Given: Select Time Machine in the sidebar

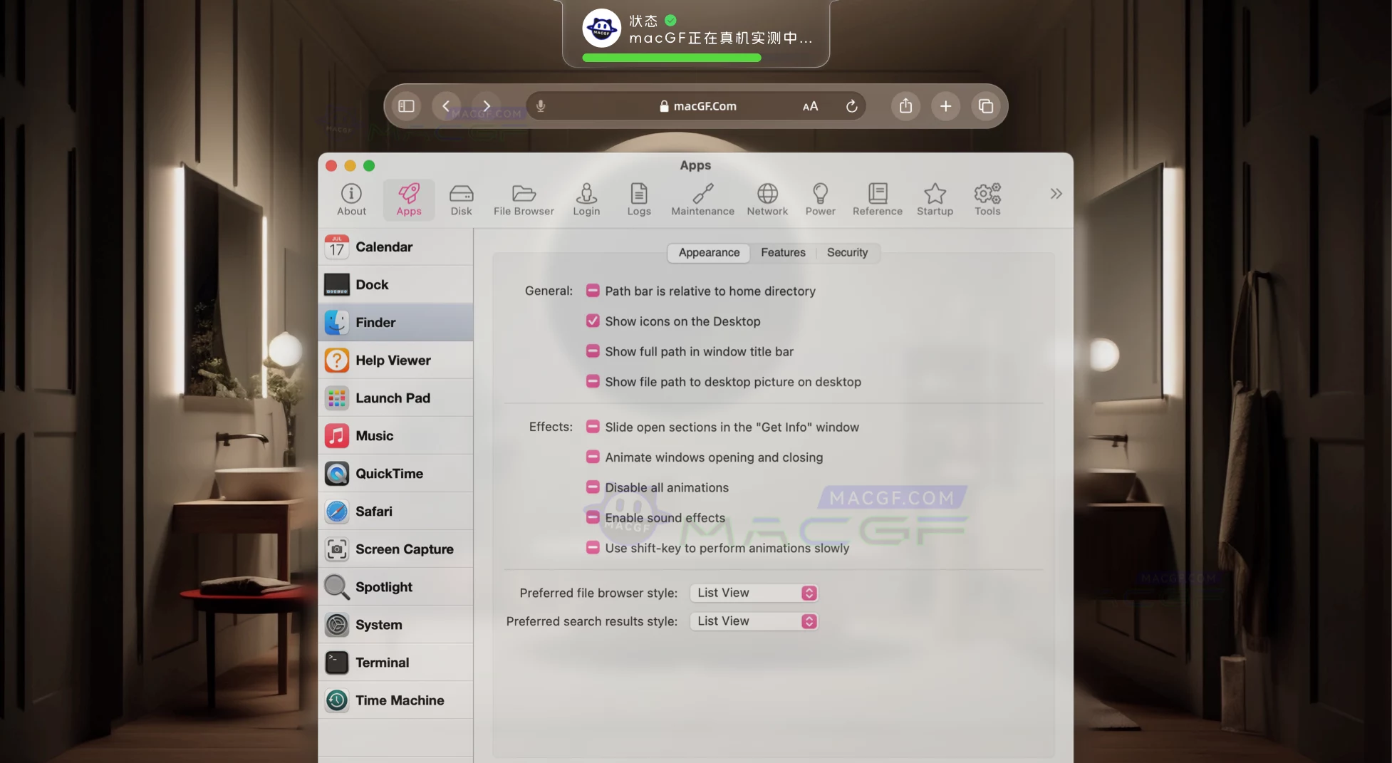Looking at the screenshot, I should coord(400,700).
